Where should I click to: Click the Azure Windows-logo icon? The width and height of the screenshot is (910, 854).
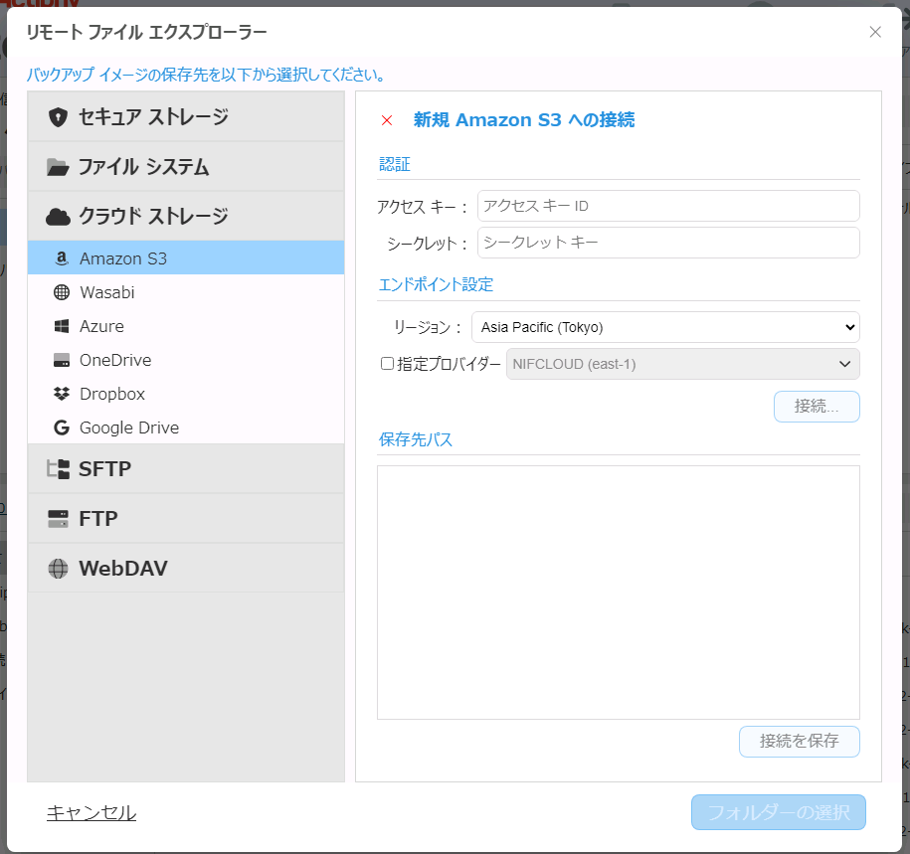pos(61,326)
